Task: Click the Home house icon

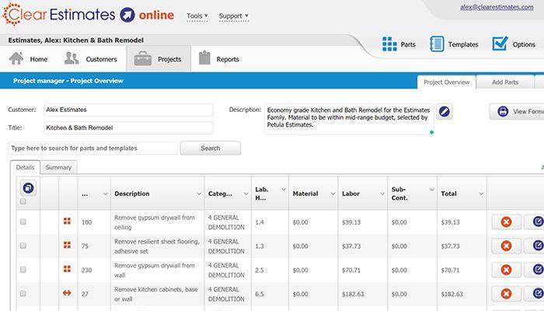Action: tap(16, 58)
